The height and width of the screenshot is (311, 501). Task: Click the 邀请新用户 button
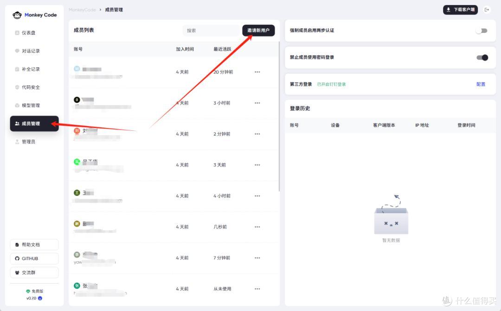(x=258, y=30)
